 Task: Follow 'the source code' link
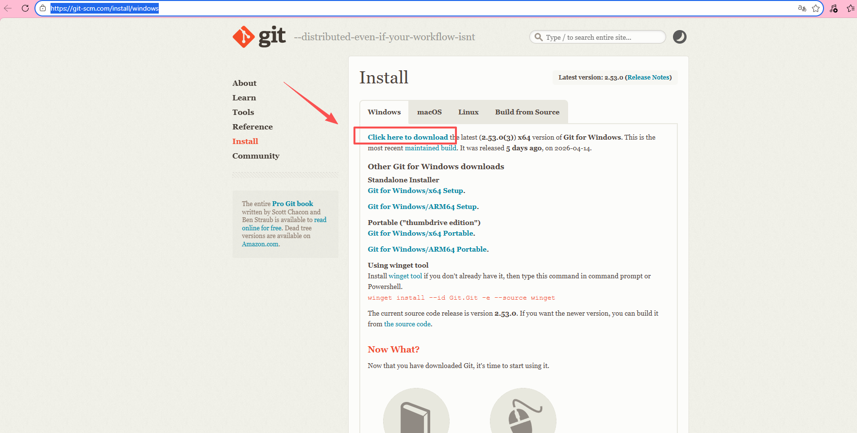pyautogui.click(x=407, y=324)
